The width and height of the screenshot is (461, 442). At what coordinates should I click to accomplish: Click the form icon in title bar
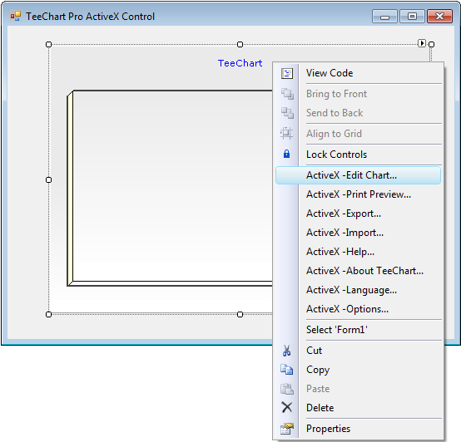16,16
